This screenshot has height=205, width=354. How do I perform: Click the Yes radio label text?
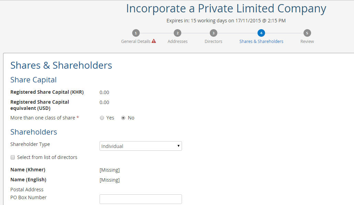tap(110, 118)
